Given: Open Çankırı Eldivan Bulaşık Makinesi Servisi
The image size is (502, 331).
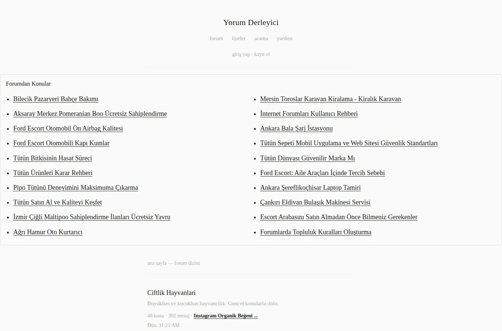Looking at the screenshot, I should pos(315,202).
